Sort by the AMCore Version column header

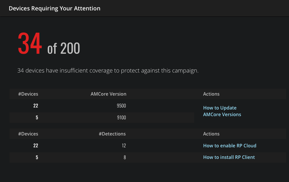(x=108, y=94)
